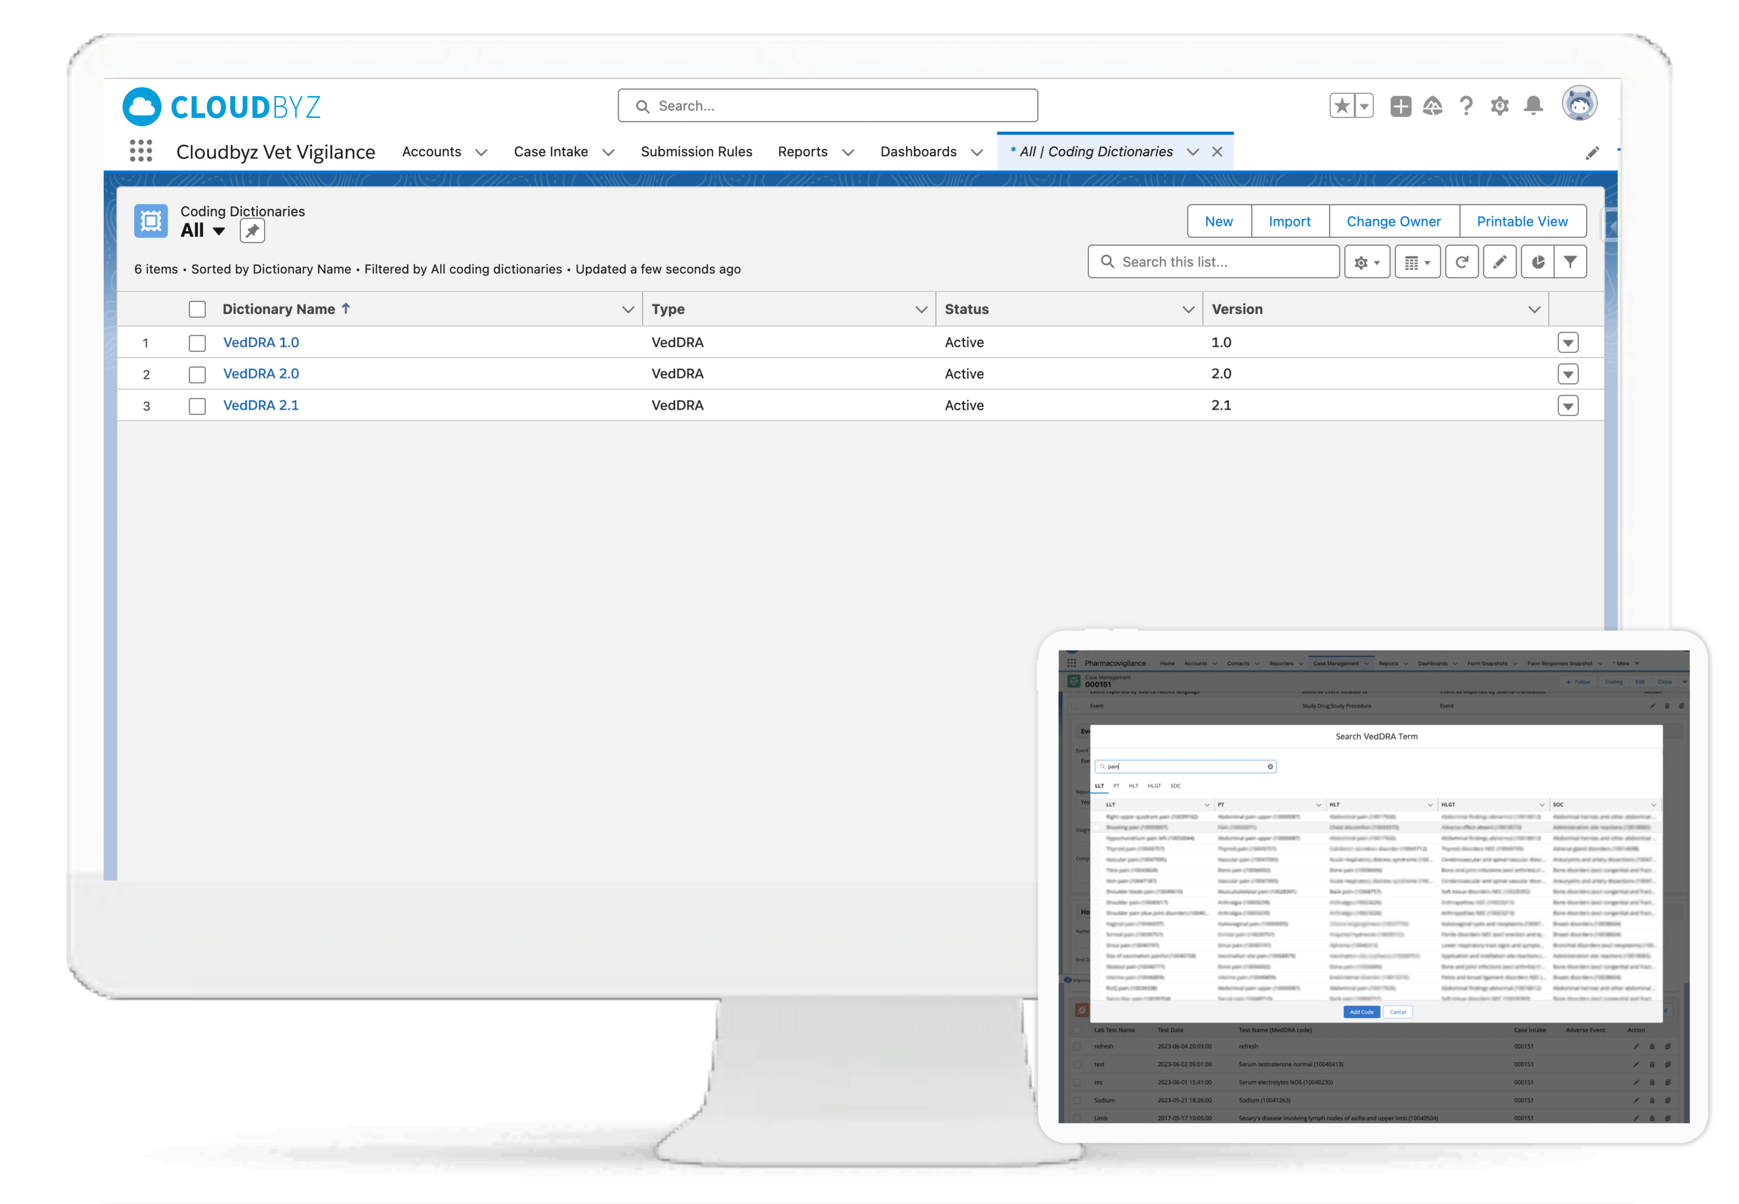The width and height of the screenshot is (1739, 1204).
Task: Refresh the coding dictionaries list
Action: click(1461, 262)
